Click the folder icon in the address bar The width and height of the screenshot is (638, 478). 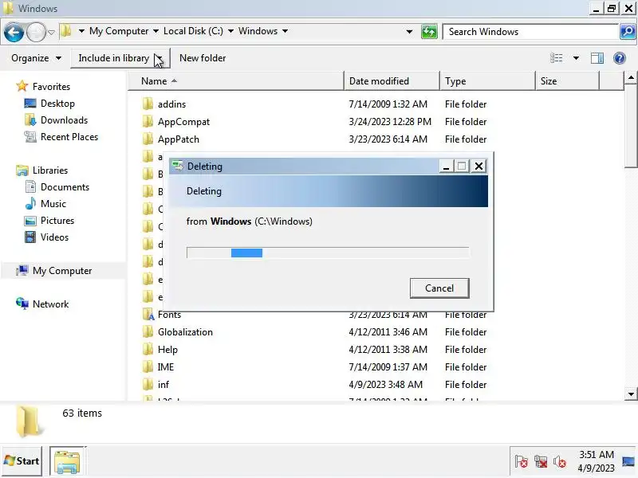(66, 31)
